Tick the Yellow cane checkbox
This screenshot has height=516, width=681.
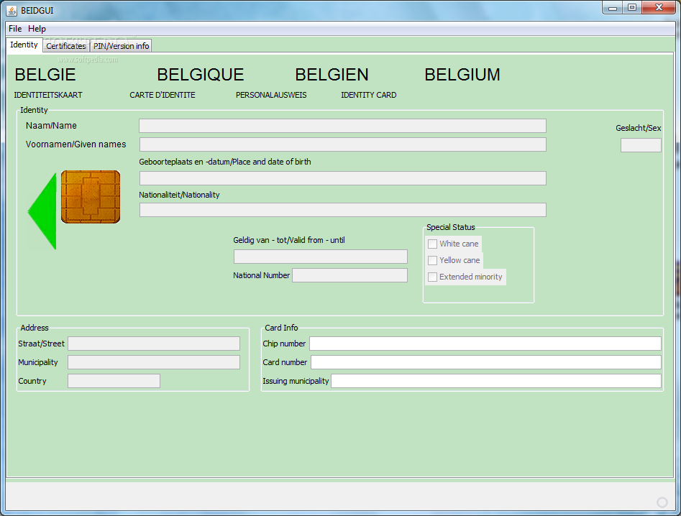[433, 260]
